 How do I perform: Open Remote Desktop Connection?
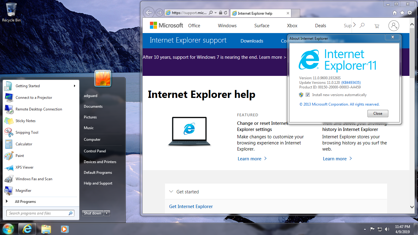click(x=41, y=109)
